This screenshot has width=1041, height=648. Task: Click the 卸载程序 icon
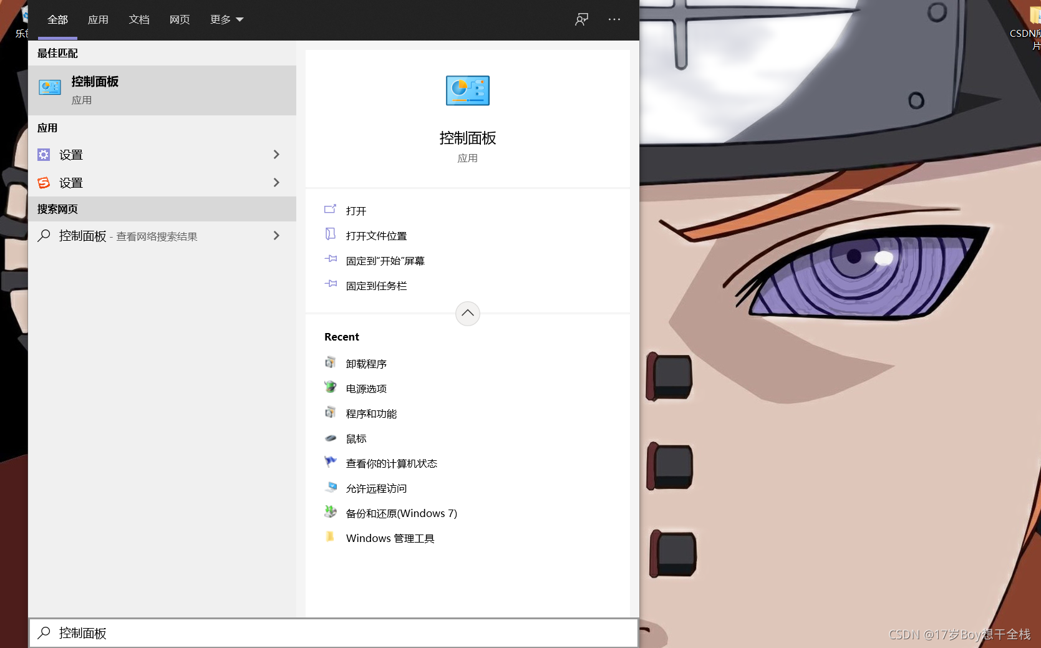pos(331,362)
